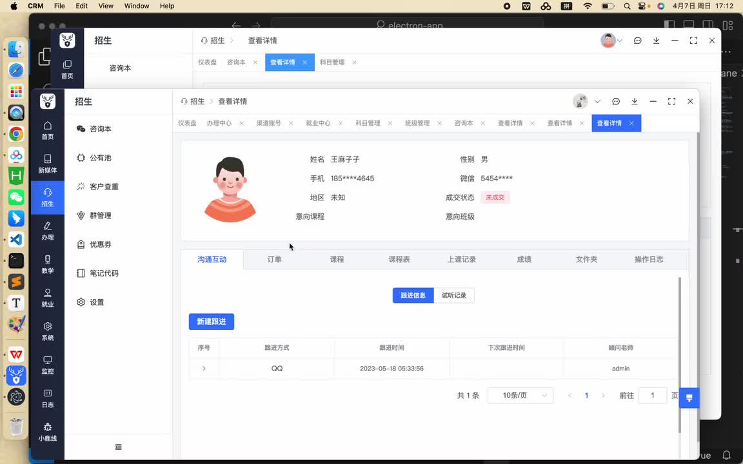The image size is (743, 464).
Task: Open 日志 module in sidebar
Action: coord(47,399)
